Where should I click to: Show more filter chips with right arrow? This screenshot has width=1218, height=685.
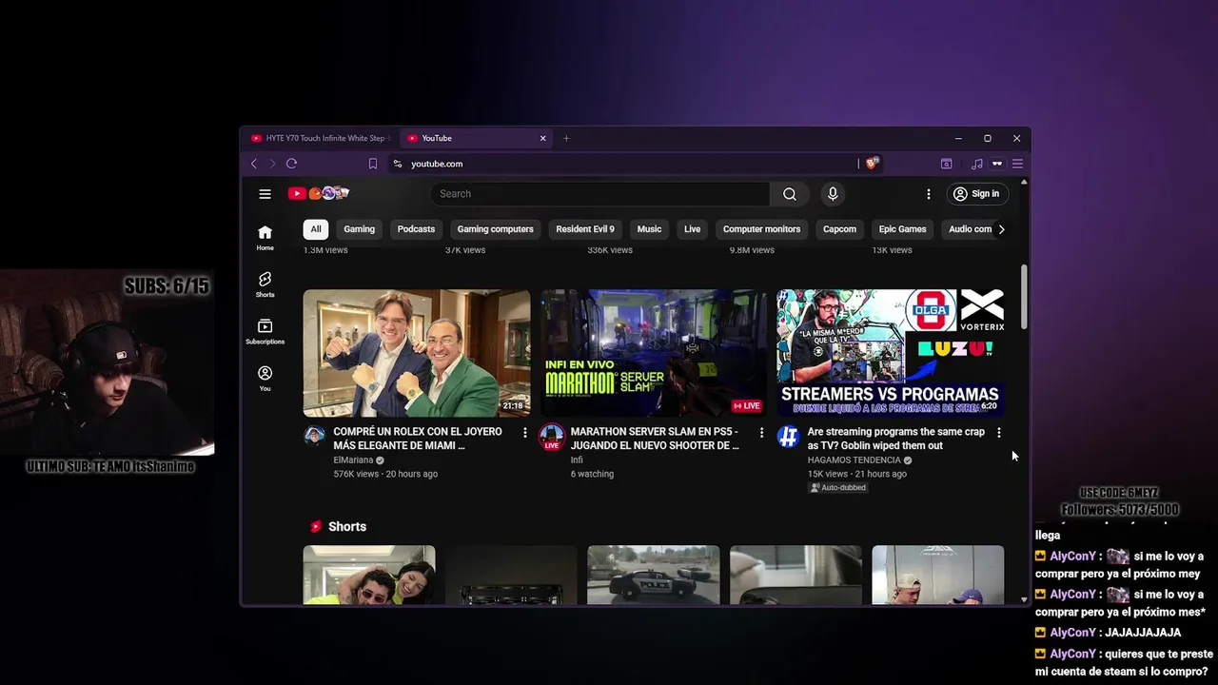(x=1001, y=229)
